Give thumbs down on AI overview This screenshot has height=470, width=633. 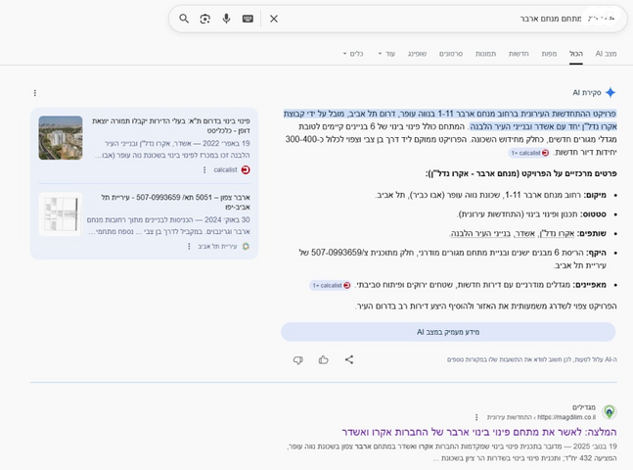point(298,359)
